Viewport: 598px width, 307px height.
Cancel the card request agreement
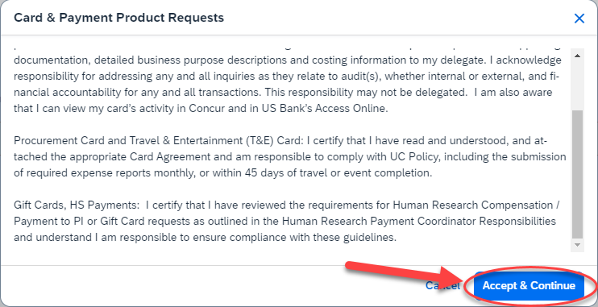442,285
